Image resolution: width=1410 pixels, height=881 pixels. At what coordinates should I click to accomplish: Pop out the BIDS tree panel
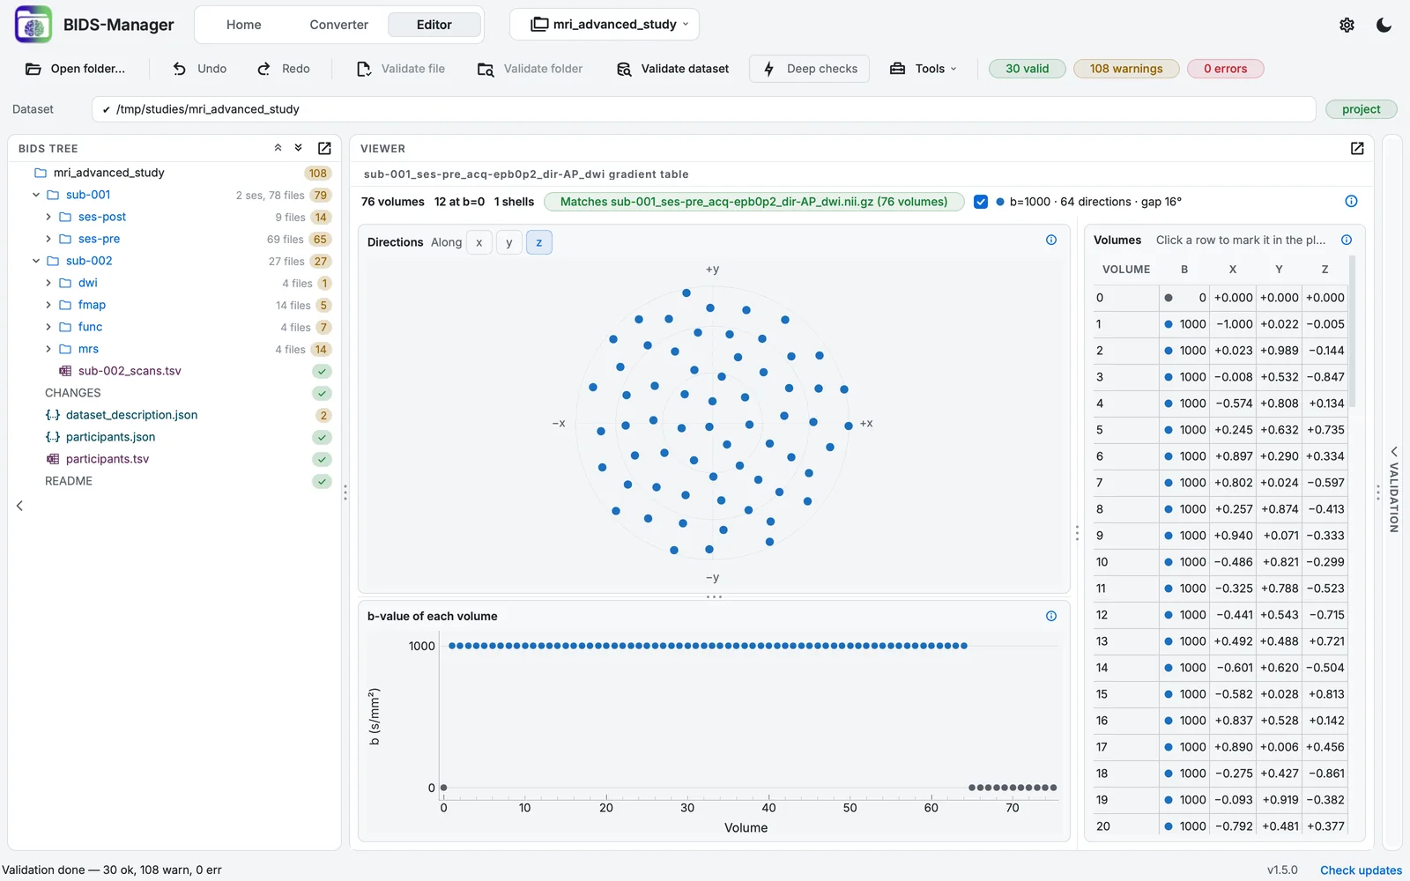324,148
